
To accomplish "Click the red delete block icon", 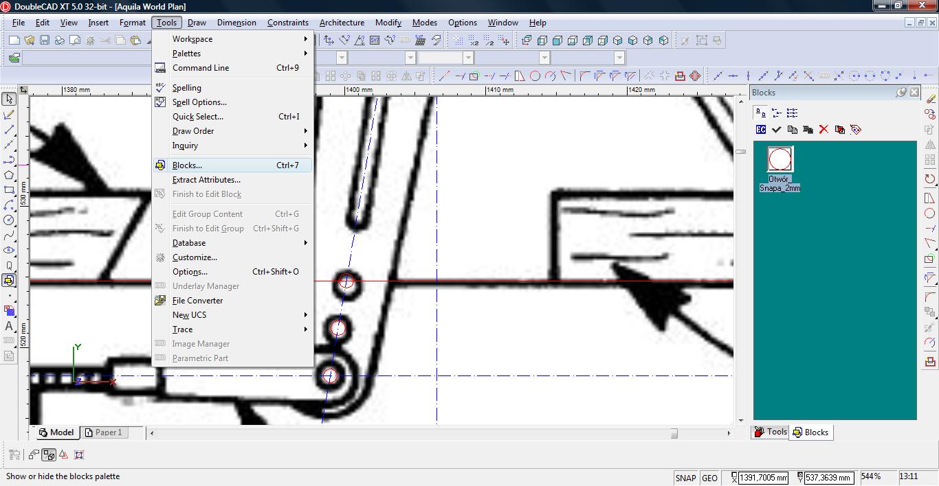I will [824, 130].
